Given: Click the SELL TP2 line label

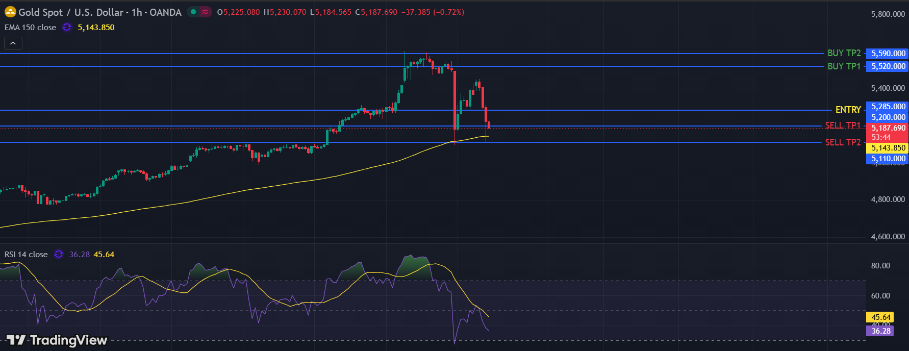Looking at the screenshot, I should pyautogui.click(x=843, y=142).
